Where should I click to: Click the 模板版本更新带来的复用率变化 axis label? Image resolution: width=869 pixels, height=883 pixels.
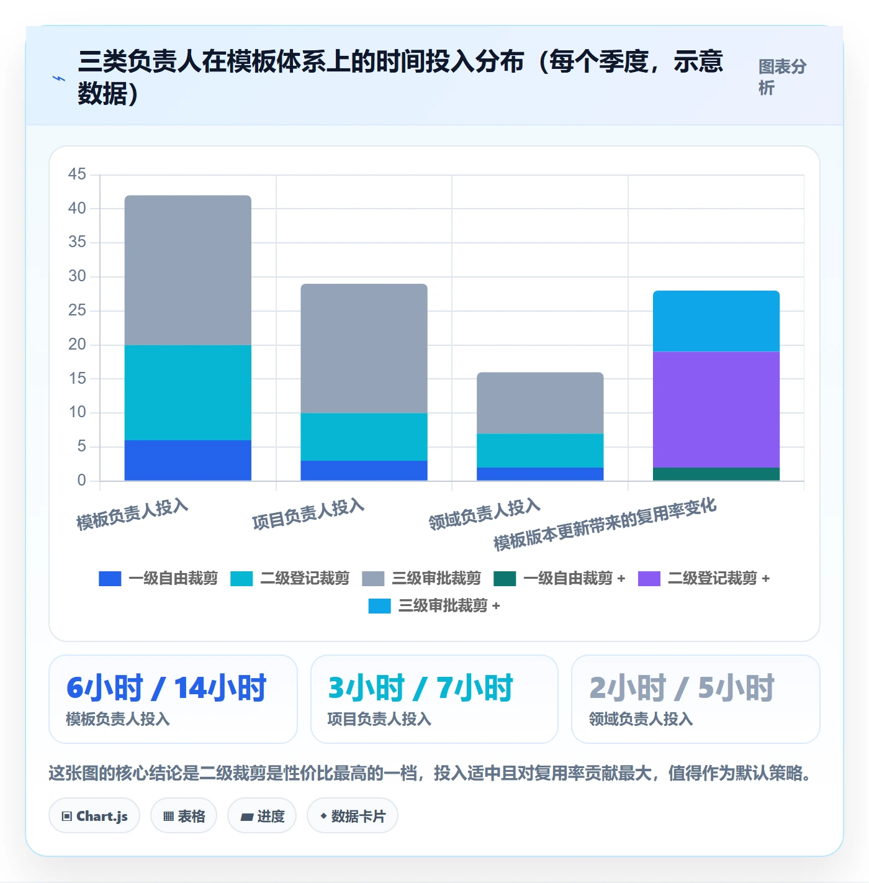pos(605,524)
